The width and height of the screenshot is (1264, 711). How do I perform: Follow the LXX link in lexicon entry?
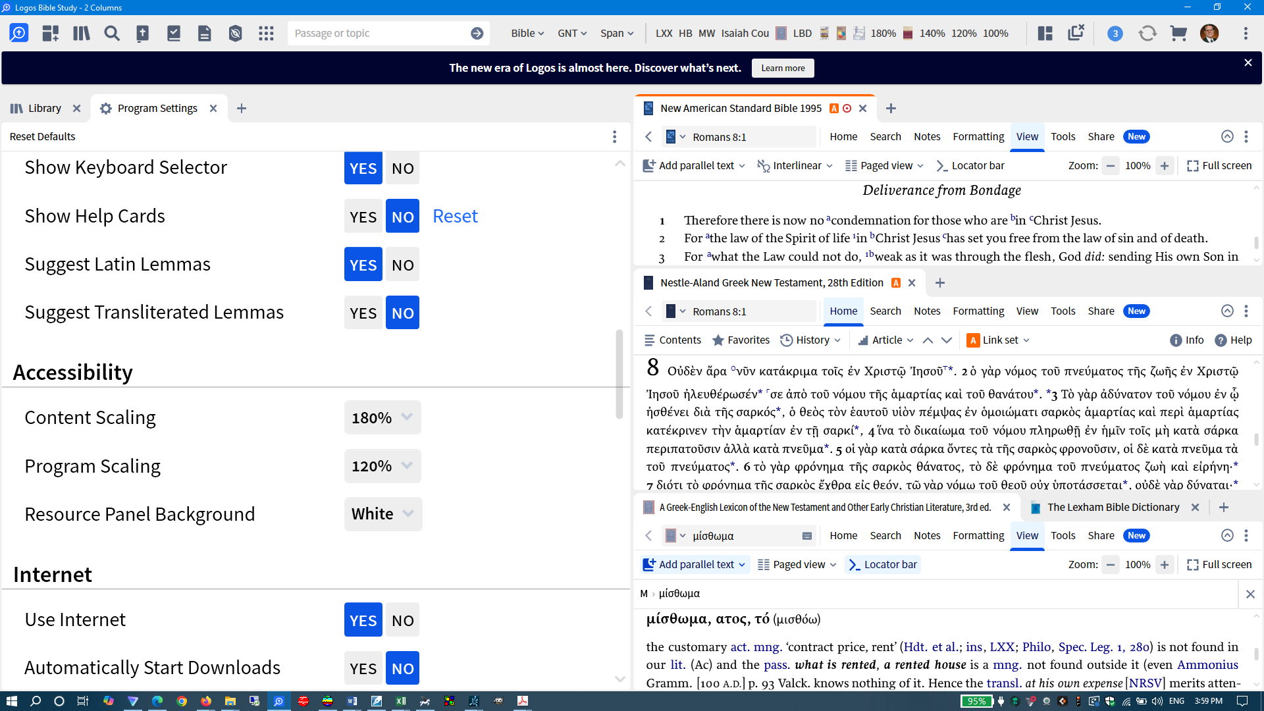pos(1002,647)
